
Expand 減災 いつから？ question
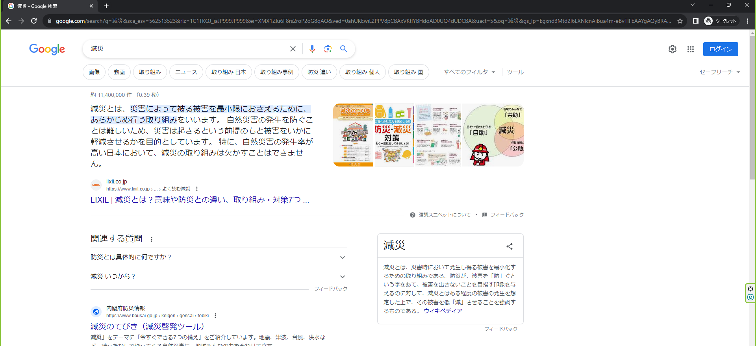(219, 277)
